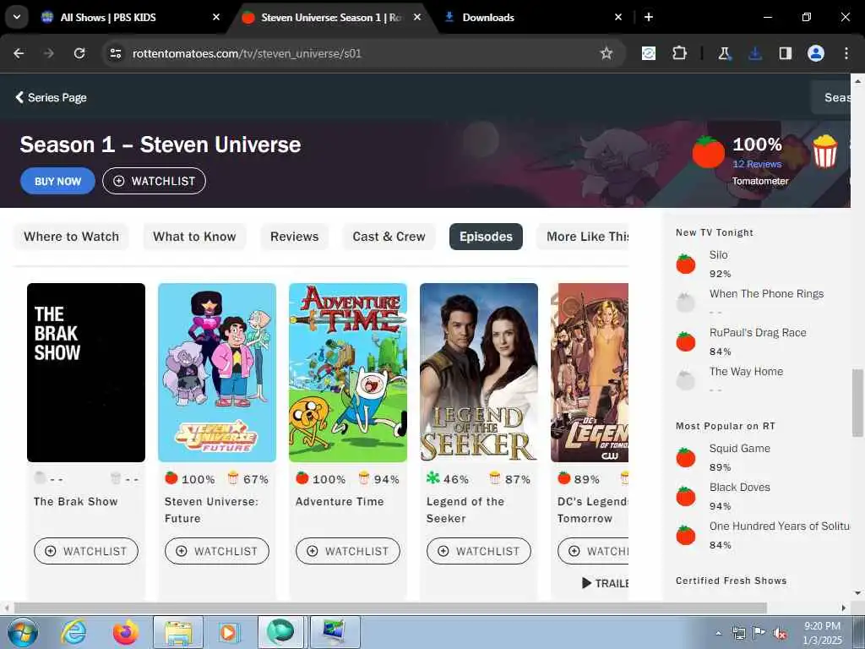865x649 pixels.
Task: Click the vertical page scrollbar thumb
Action: (x=857, y=402)
